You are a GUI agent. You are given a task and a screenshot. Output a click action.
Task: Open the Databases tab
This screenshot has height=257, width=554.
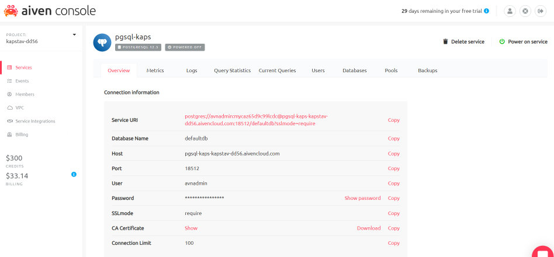click(x=354, y=71)
